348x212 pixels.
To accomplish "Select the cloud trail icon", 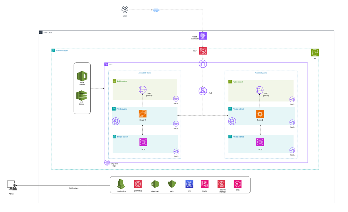I will pos(155,184).
